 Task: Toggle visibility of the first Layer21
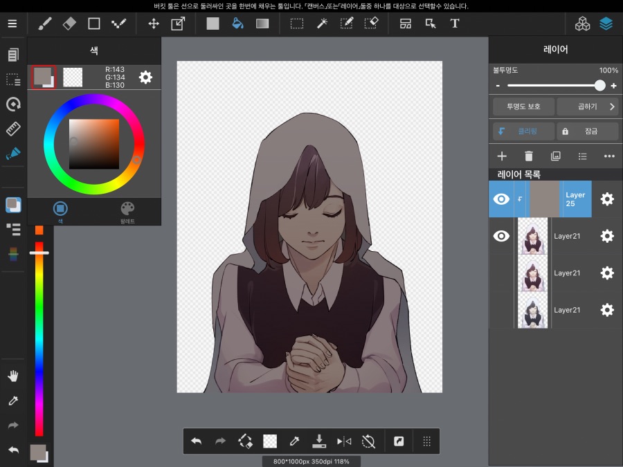(500, 236)
